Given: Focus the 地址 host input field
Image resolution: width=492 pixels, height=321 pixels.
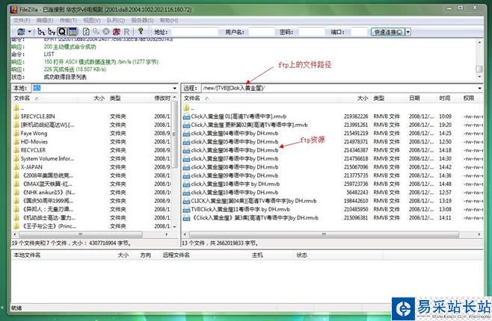Looking at the screenshot, I should pos(194,32).
